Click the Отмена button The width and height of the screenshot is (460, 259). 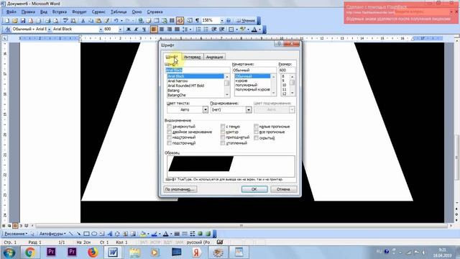pyautogui.click(x=283, y=189)
